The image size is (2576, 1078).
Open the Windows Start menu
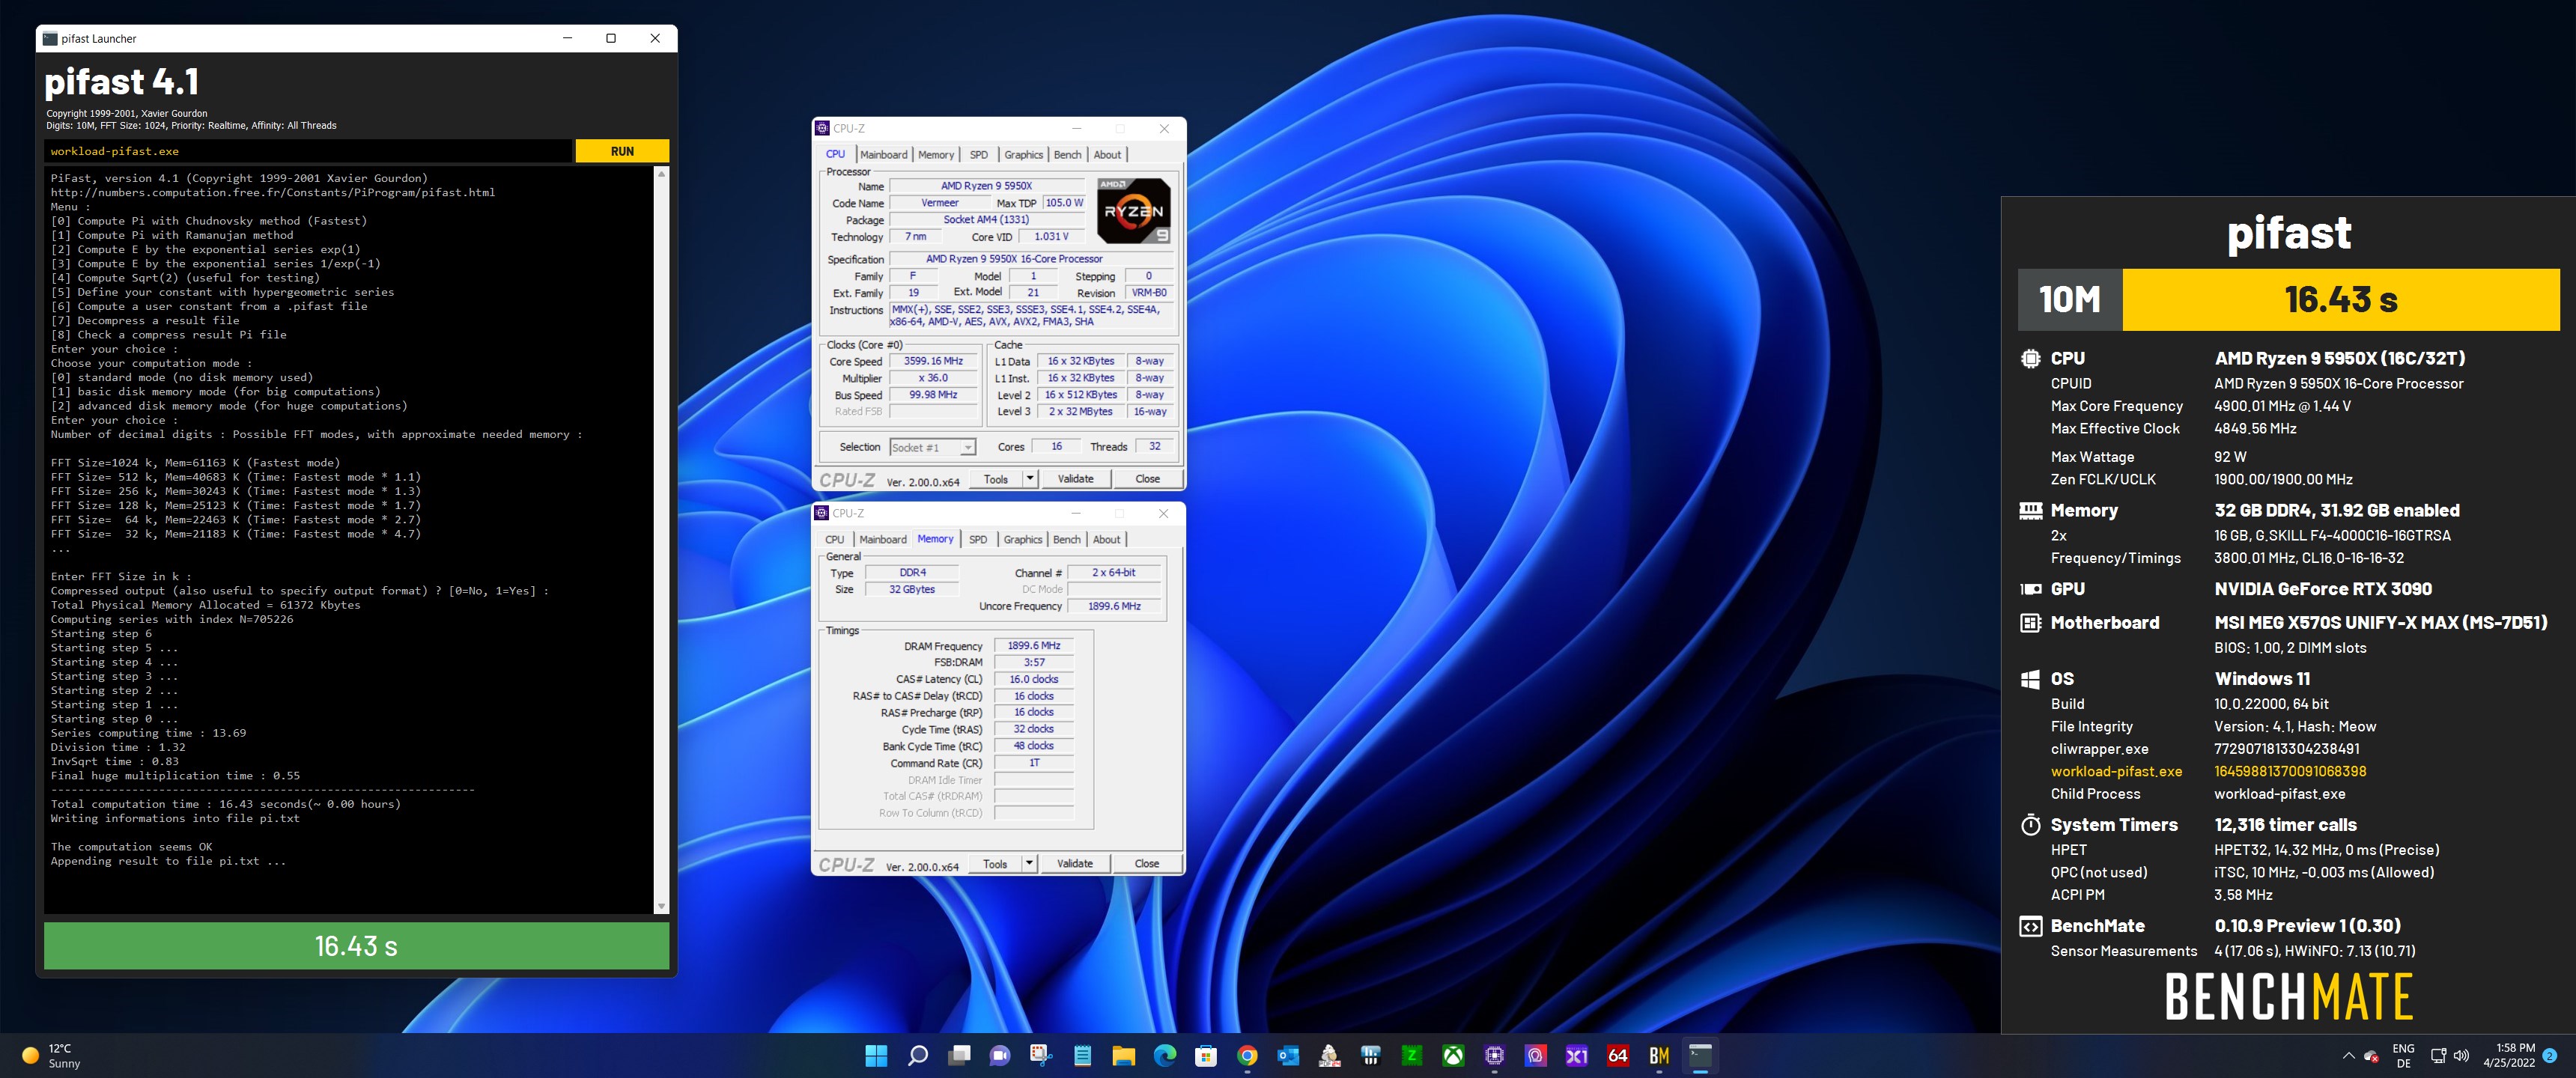pos(876,1055)
